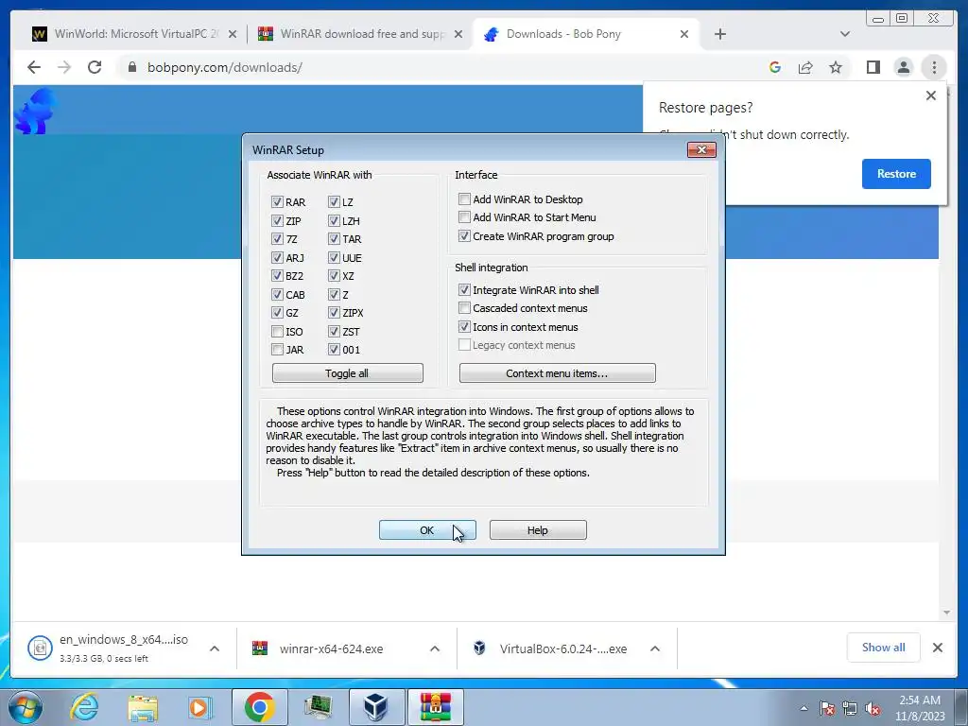Uncheck the ZIP association checkbox

pos(277,220)
